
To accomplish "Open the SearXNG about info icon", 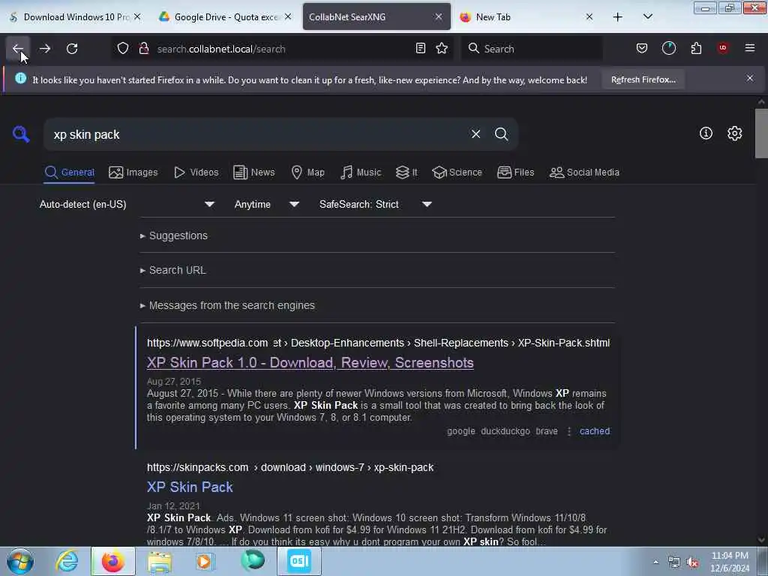I will point(706,133).
